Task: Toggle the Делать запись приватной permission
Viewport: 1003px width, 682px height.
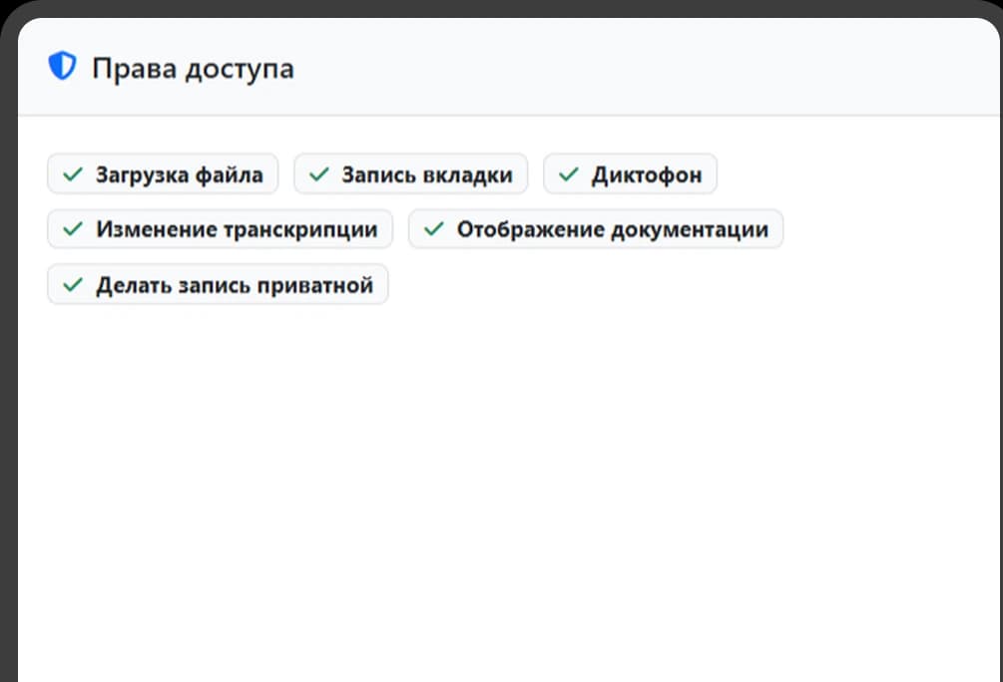Action: [x=218, y=285]
